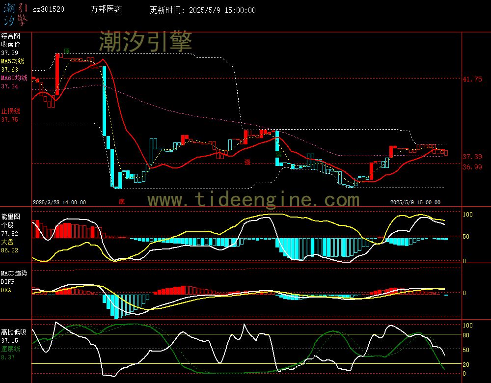Click the start date 2025/3/28 14:00:00
Viewport: 491px width, 383px height.
(x=59, y=202)
